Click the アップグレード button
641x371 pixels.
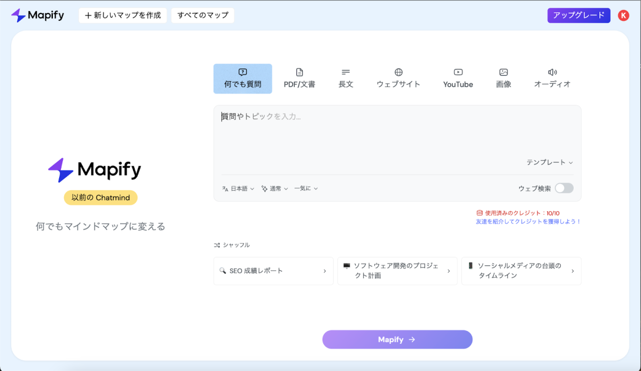pos(579,15)
